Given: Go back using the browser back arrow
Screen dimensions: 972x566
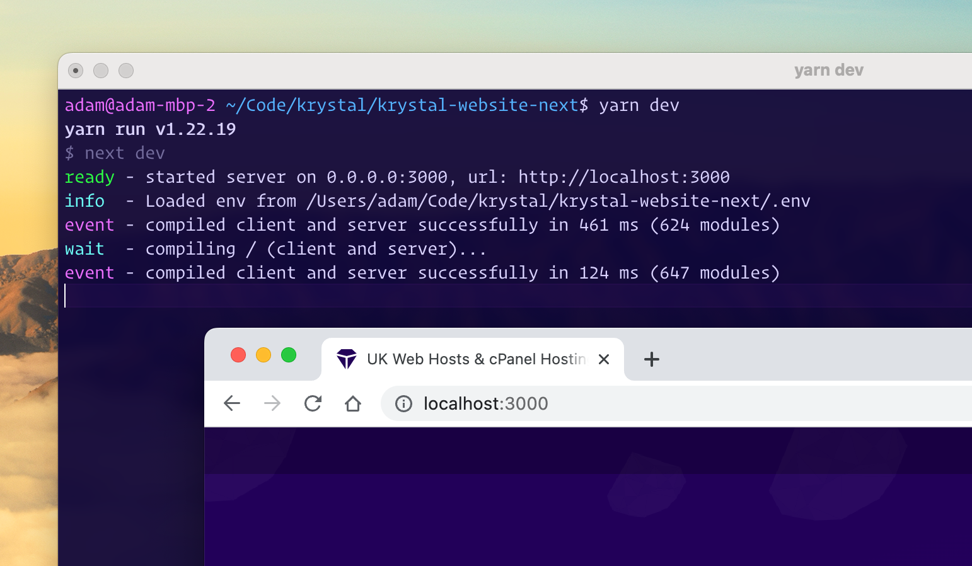Looking at the screenshot, I should click(x=232, y=403).
